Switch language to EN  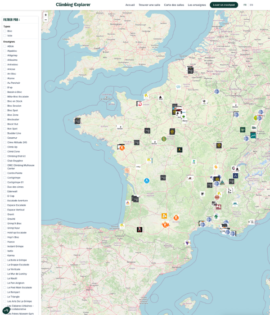tap(251, 5)
